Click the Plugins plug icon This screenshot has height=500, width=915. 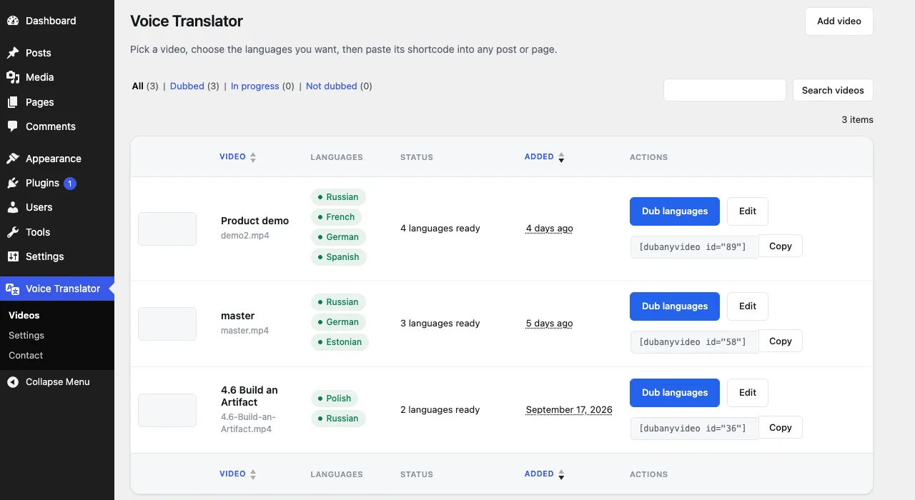(13, 183)
